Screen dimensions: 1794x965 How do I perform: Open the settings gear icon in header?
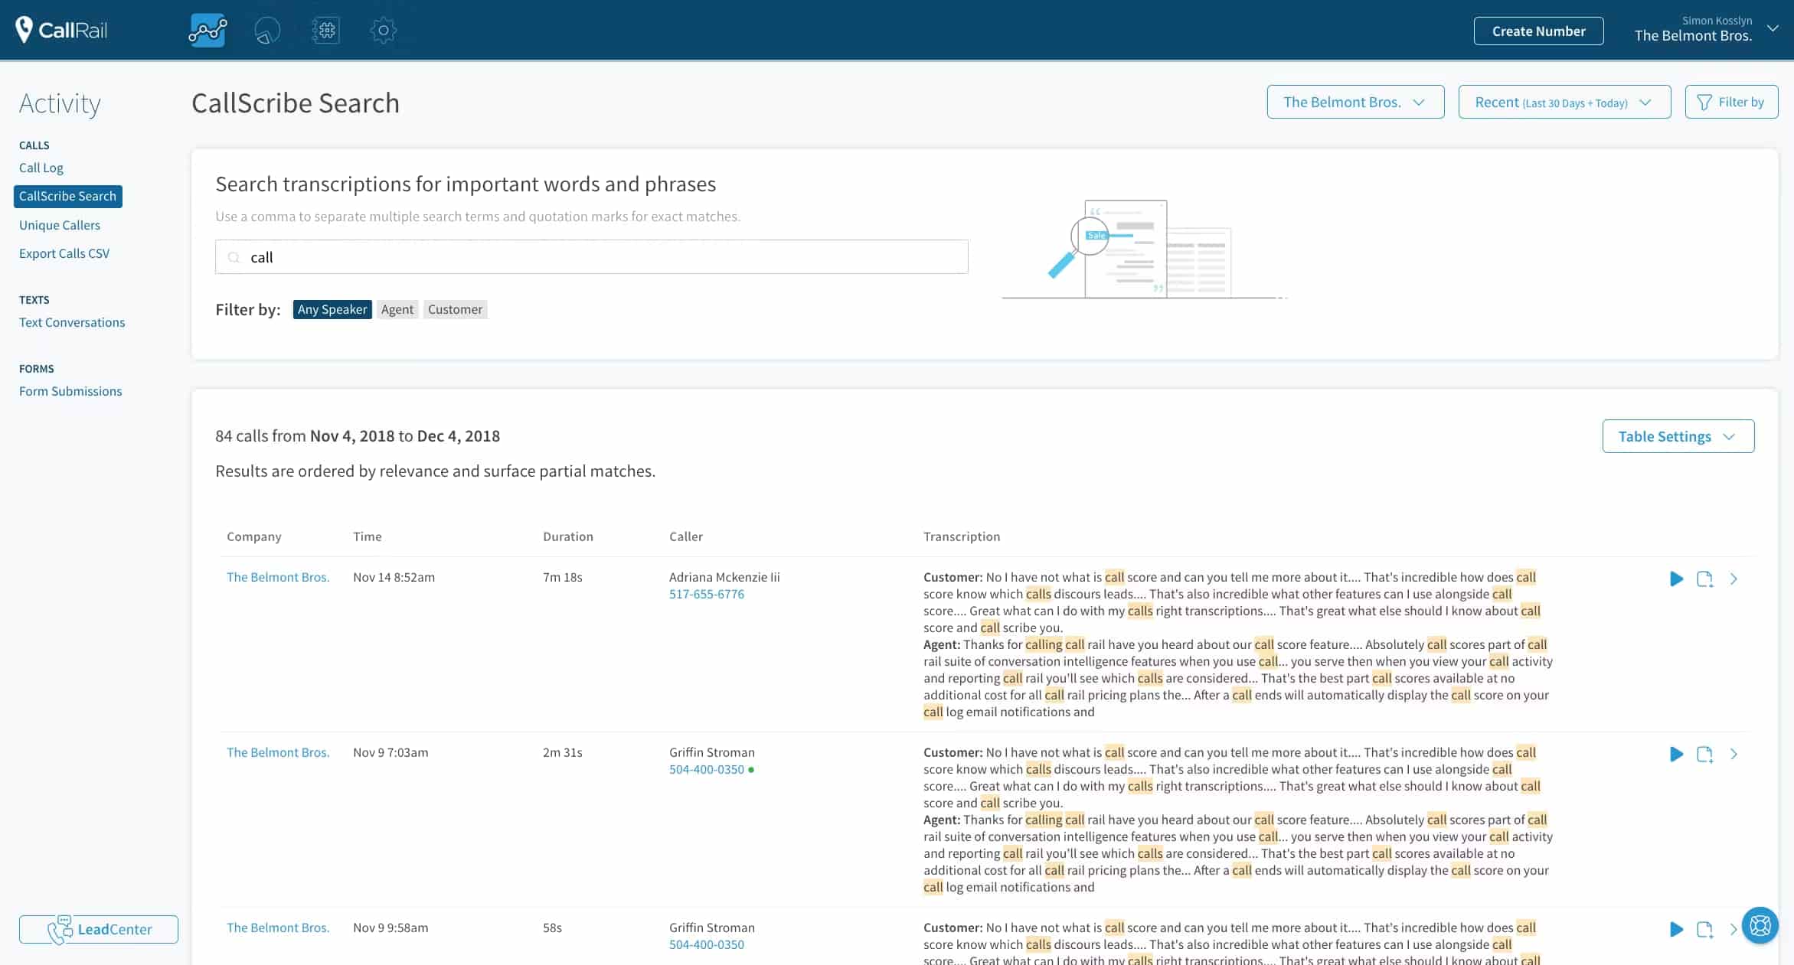click(x=383, y=31)
